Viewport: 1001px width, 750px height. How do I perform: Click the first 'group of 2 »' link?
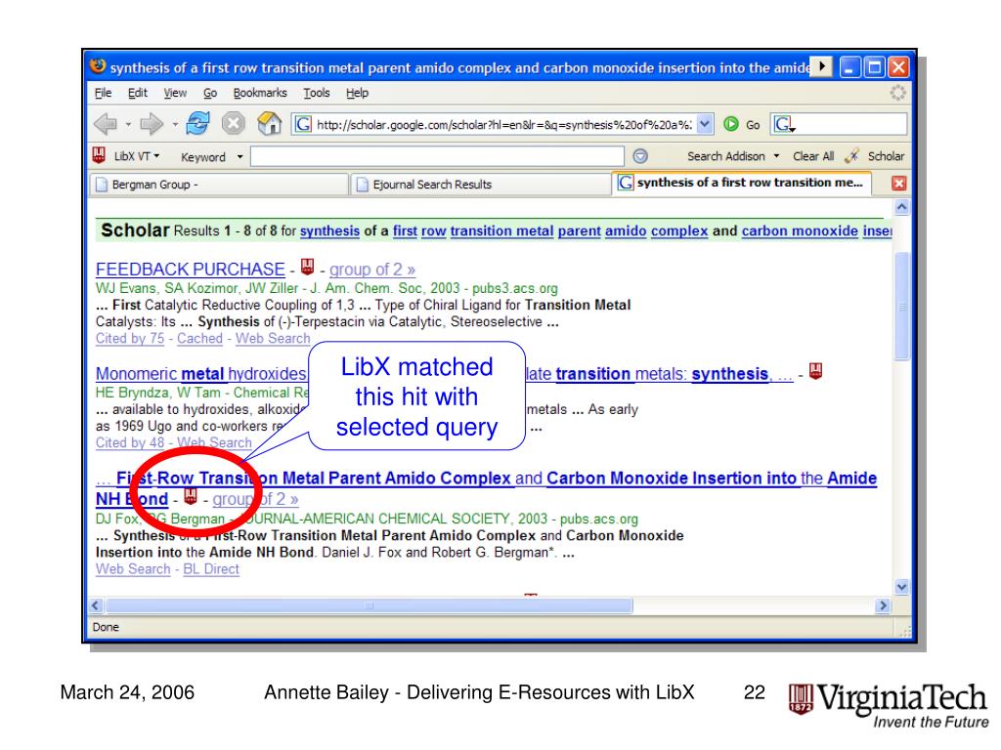point(372,270)
